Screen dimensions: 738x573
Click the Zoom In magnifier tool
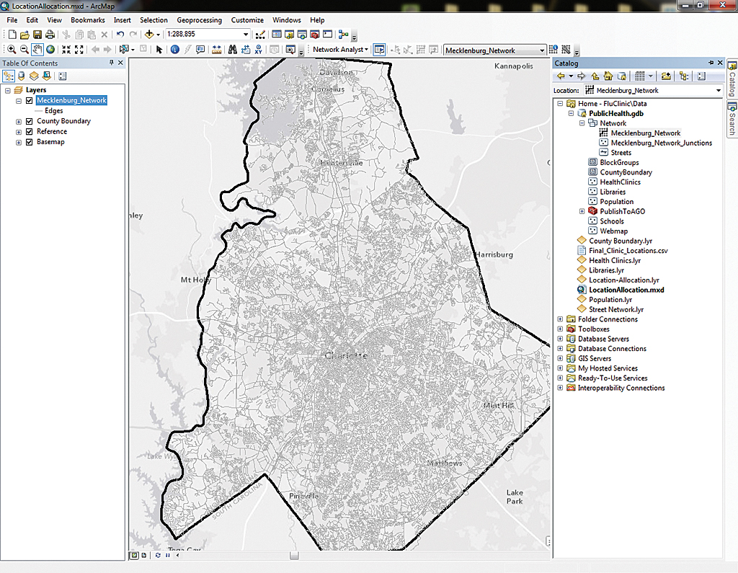pyautogui.click(x=12, y=50)
